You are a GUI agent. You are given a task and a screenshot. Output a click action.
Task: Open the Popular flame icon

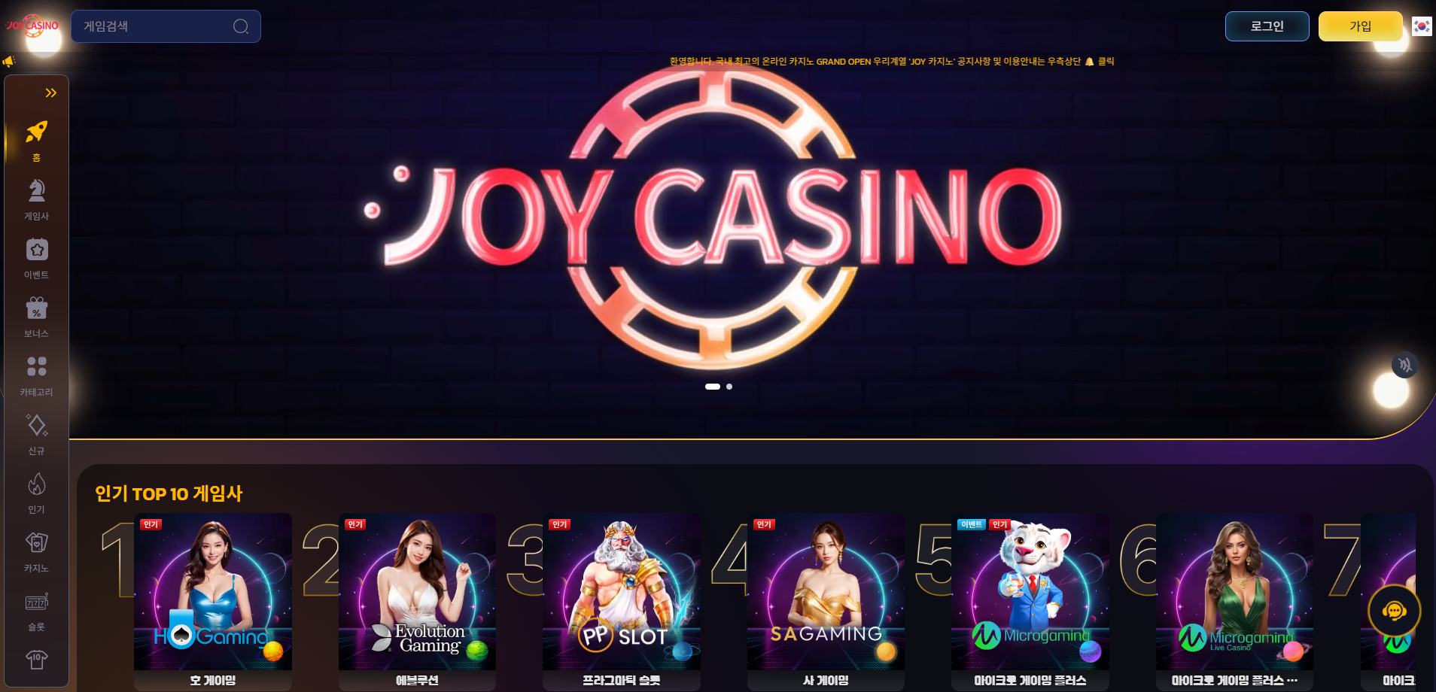click(36, 484)
